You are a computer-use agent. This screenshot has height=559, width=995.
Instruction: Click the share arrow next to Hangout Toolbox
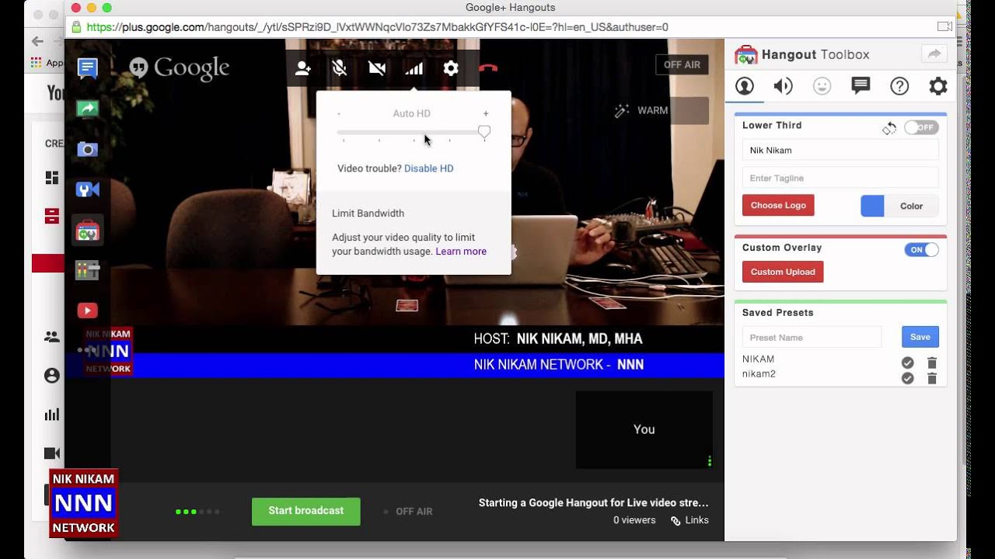934,54
